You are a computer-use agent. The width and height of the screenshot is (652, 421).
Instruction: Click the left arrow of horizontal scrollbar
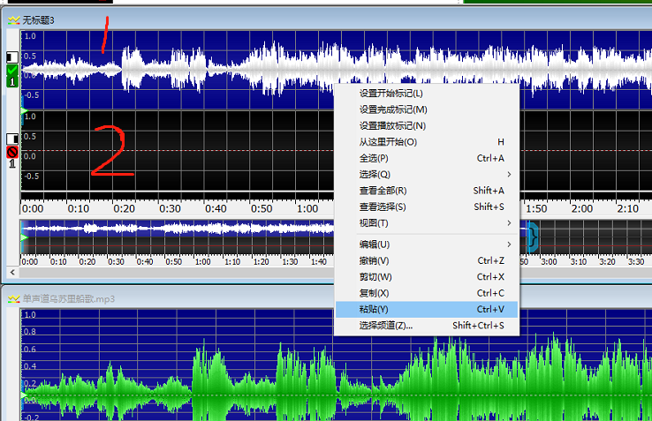click(11, 274)
